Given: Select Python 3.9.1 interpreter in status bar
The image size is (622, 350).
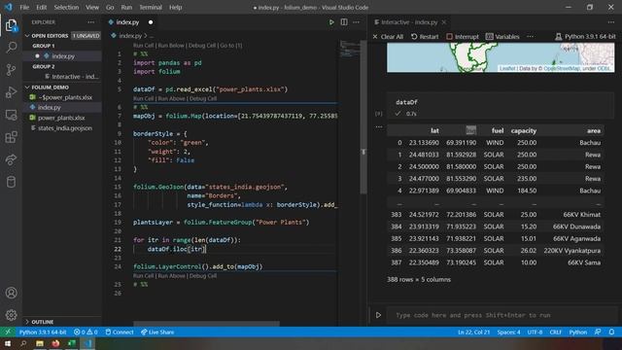Looking at the screenshot, I should (43, 332).
